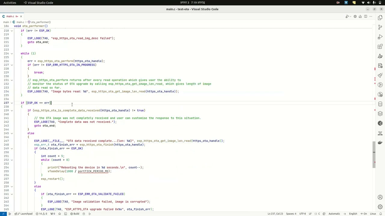Click the main folder breadcrumb
The height and width of the screenshot is (216, 385).
pyautogui.click(x=6, y=22)
